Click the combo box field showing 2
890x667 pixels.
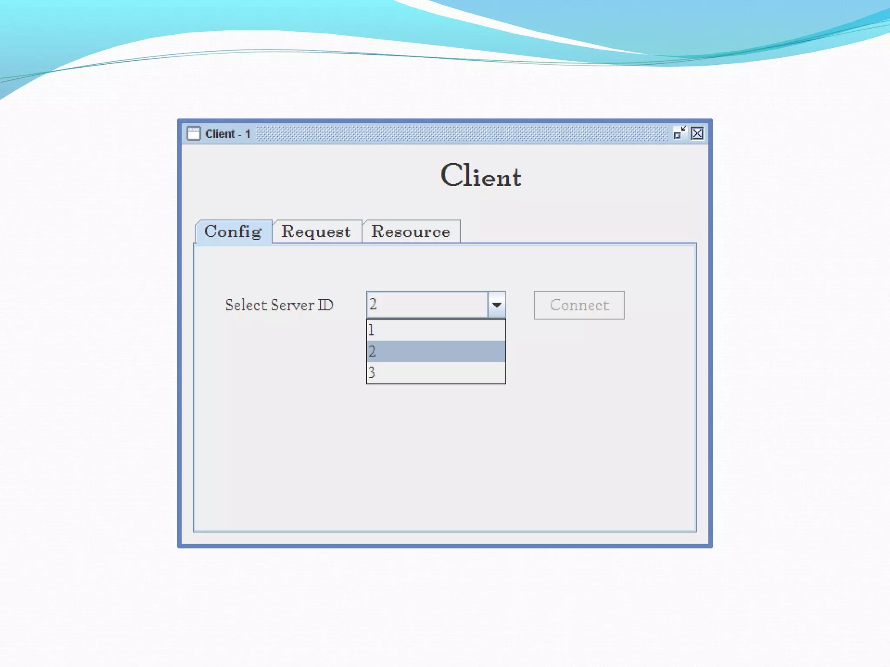click(x=427, y=305)
